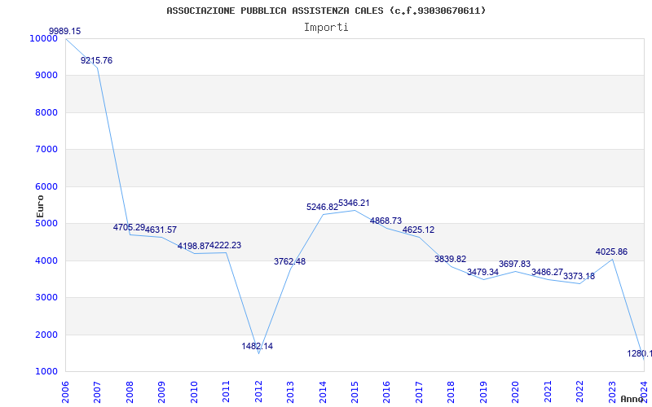Click the 2011 year label

click(x=227, y=392)
